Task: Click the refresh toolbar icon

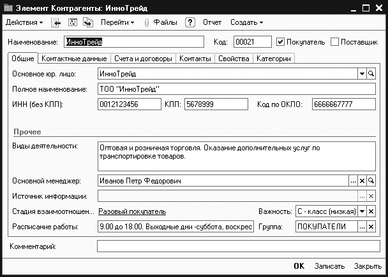Action: 73,22
